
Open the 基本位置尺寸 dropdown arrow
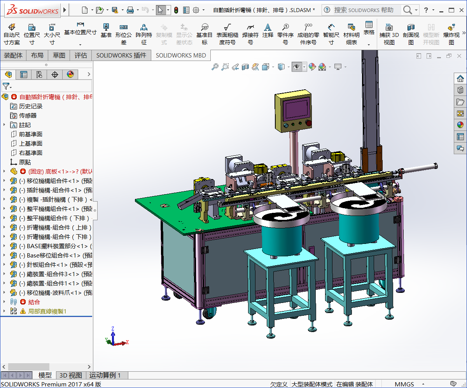pos(80,45)
